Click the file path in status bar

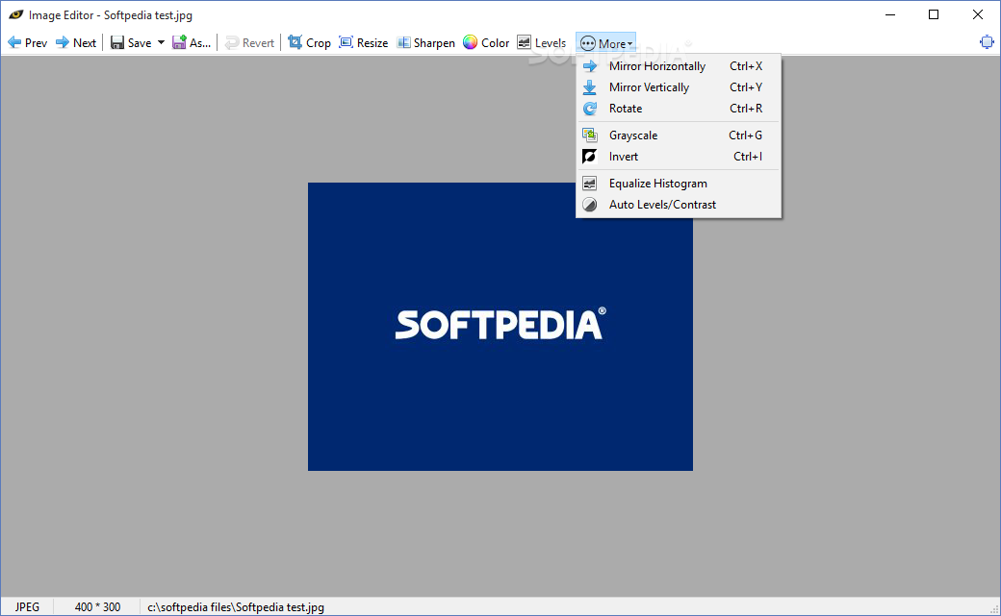coord(236,607)
